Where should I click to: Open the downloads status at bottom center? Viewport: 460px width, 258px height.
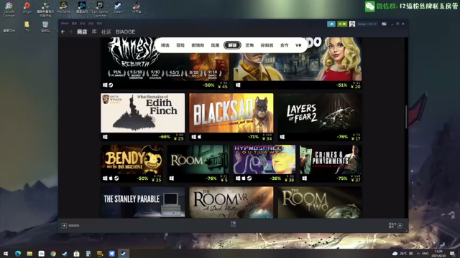[x=233, y=224]
